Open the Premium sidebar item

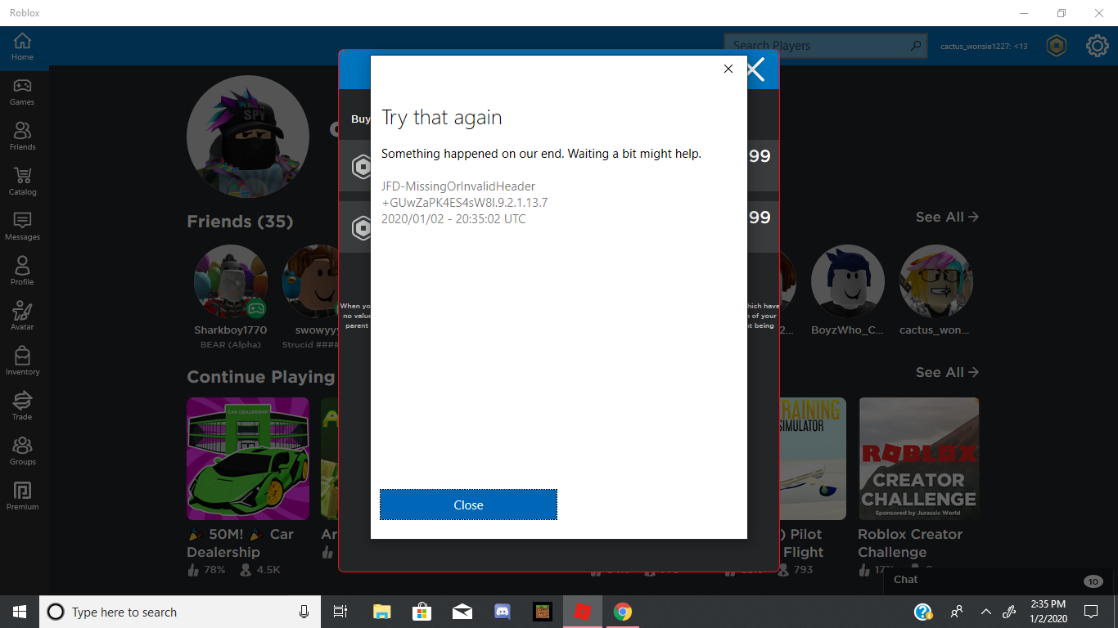pyautogui.click(x=22, y=497)
